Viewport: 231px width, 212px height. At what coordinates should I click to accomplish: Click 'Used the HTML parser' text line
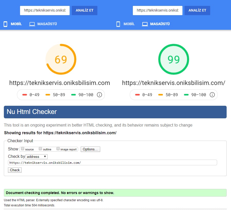pos(54,200)
